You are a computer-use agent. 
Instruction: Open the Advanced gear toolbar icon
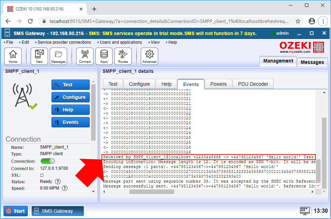point(150,56)
